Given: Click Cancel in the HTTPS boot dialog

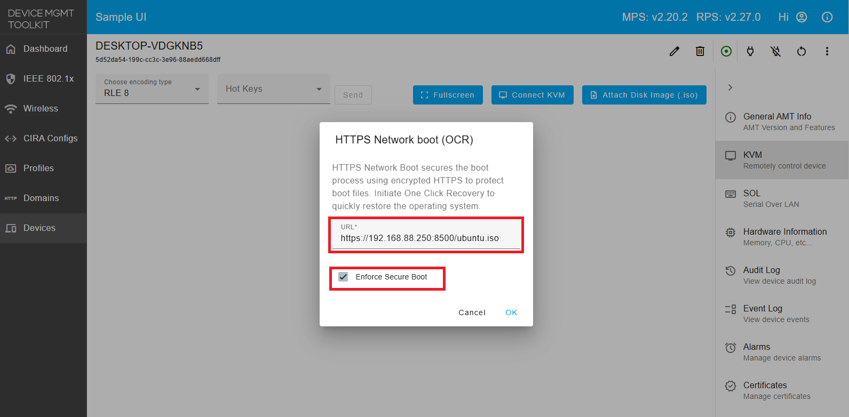Looking at the screenshot, I should point(472,312).
